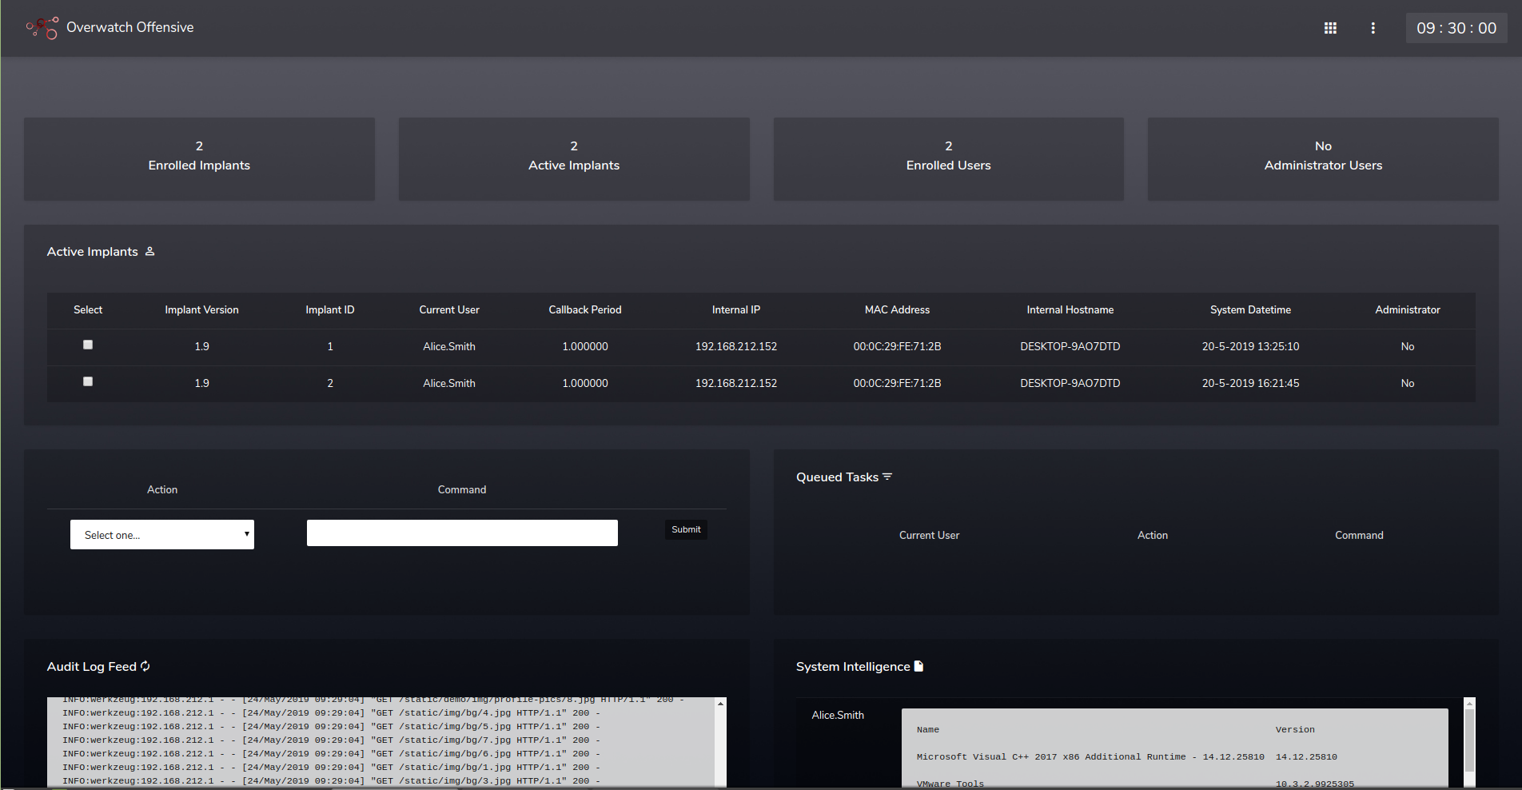The width and height of the screenshot is (1522, 790).
Task: Click the System Intelligence panel scrollbar
Action: 1469,740
